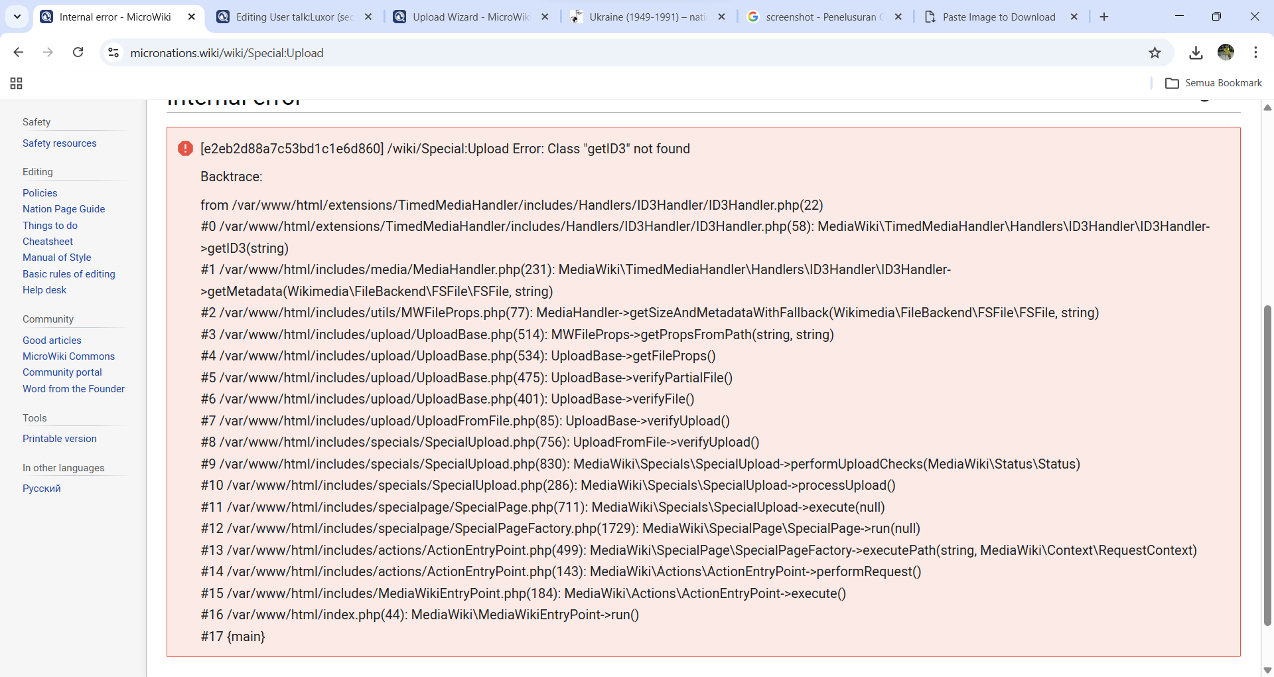Open the browser downloads icon

point(1196,52)
